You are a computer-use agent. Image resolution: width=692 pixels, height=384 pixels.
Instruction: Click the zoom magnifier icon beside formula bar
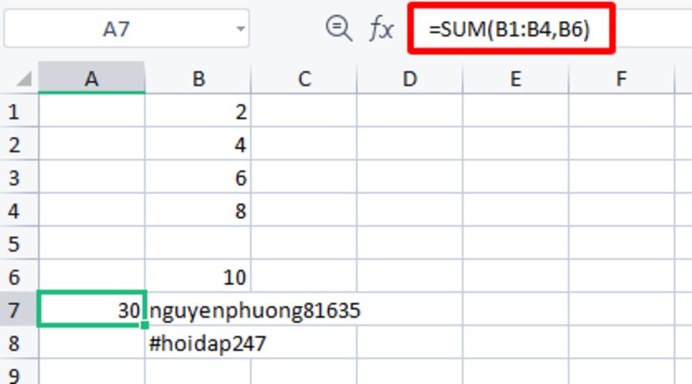[338, 28]
